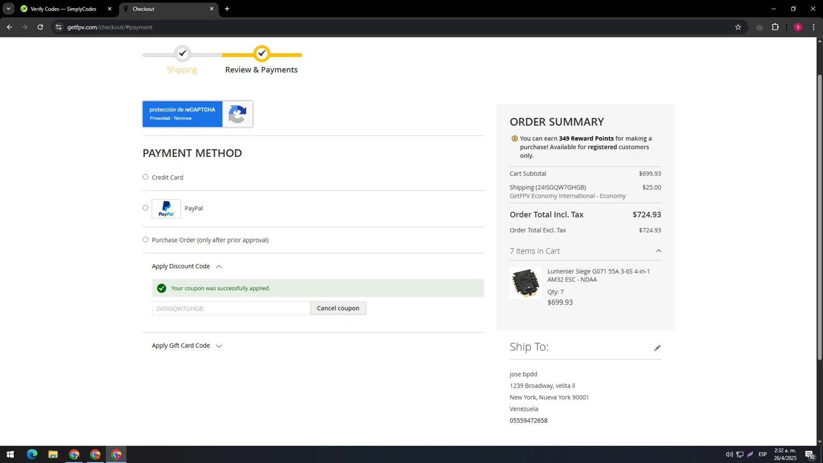The image size is (823, 463).
Task: Click the Cart Subtotal value $699.93
Action: pyautogui.click(x=650, y=174)
